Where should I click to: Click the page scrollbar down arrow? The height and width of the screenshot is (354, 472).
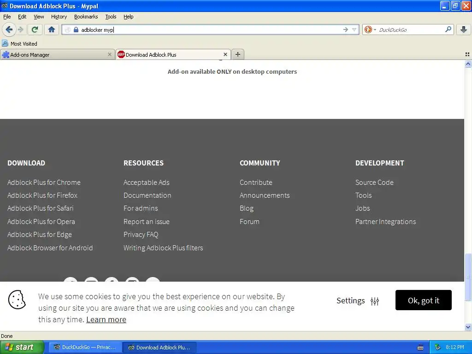coord(468,327)
